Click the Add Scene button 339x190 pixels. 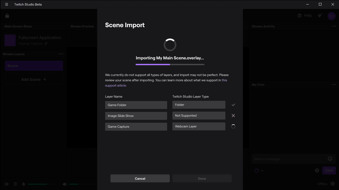34,79
